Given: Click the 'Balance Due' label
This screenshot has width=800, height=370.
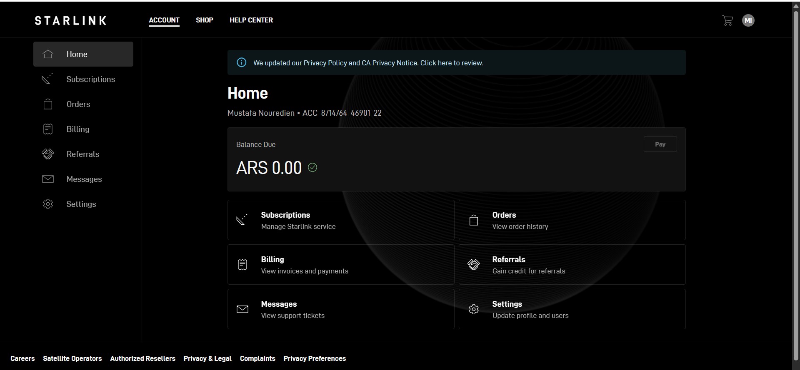Looking at the screenshot, I should [256, 144].
